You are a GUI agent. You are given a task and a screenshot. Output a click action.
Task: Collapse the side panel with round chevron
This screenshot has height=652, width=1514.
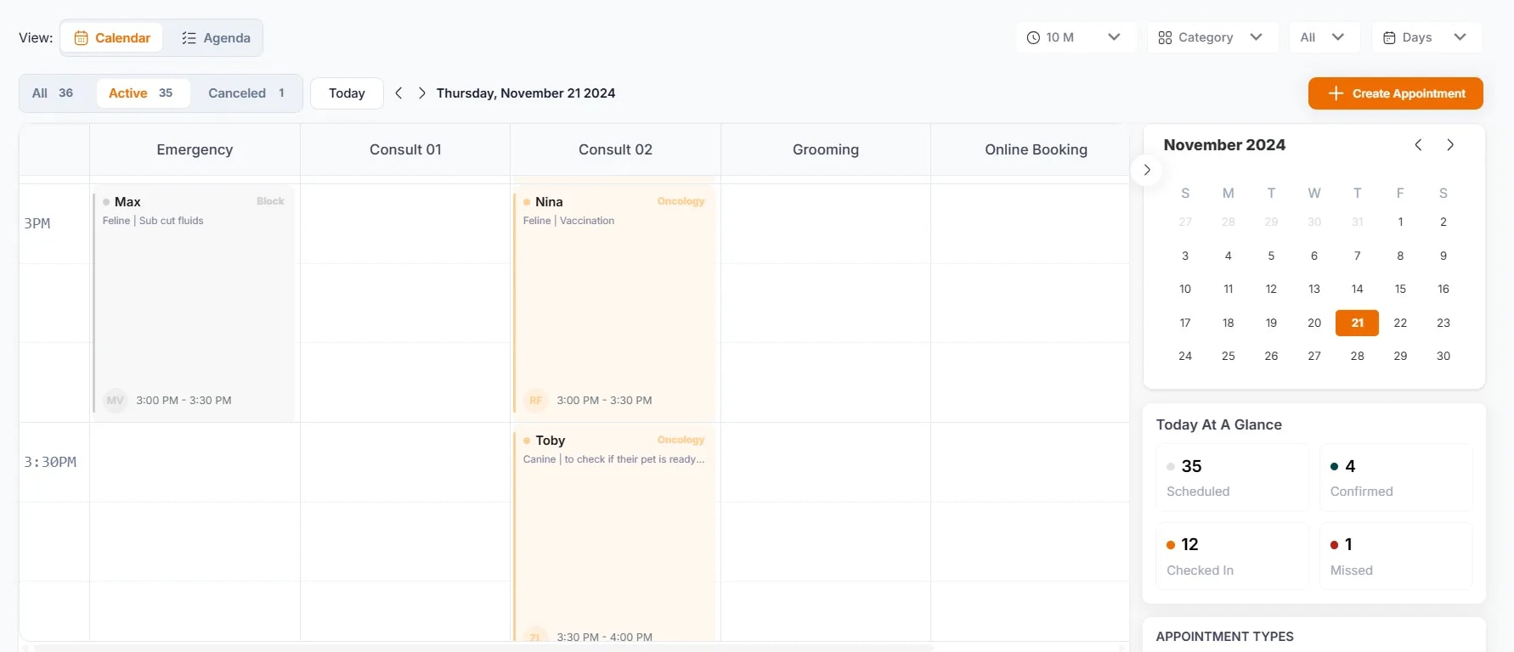[x=1147, y=170]
